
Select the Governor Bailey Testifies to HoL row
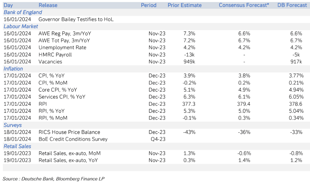pyautogui.click(x=76, y=19)
